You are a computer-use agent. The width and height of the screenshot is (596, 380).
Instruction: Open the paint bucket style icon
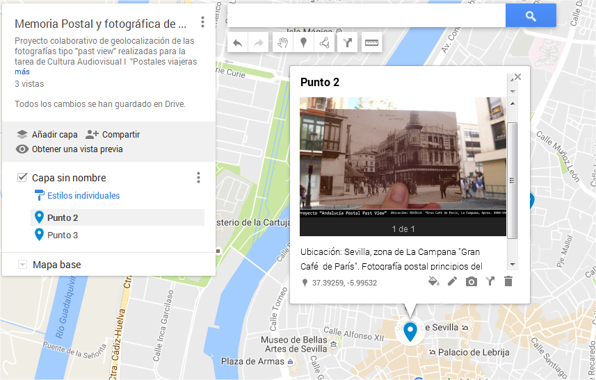point(433,281)
